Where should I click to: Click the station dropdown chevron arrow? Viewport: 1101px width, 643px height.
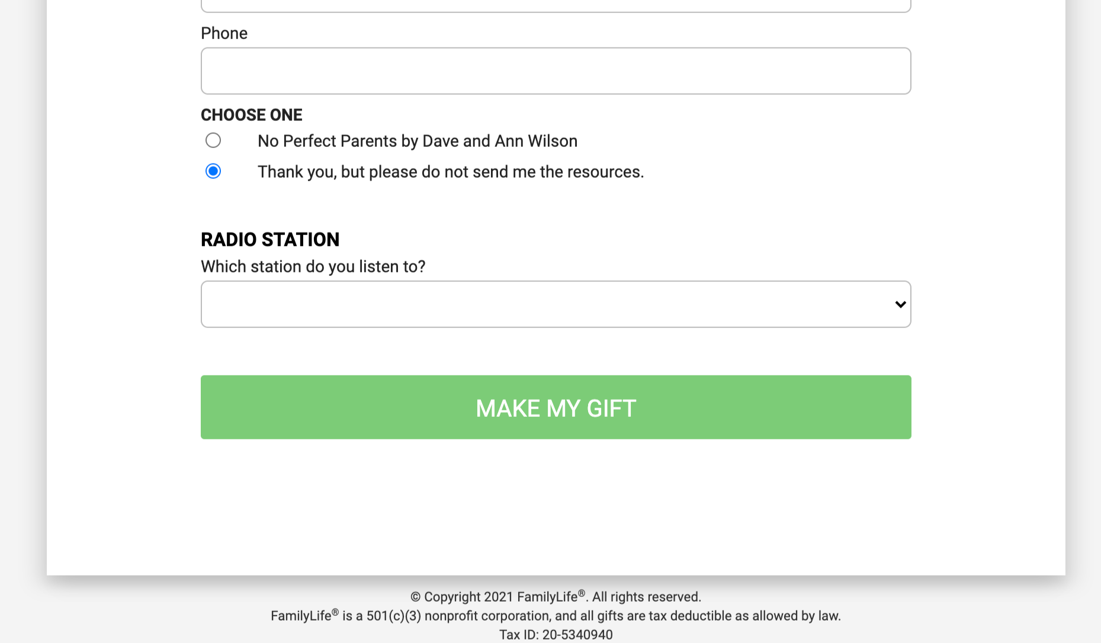tap(900, 304)
